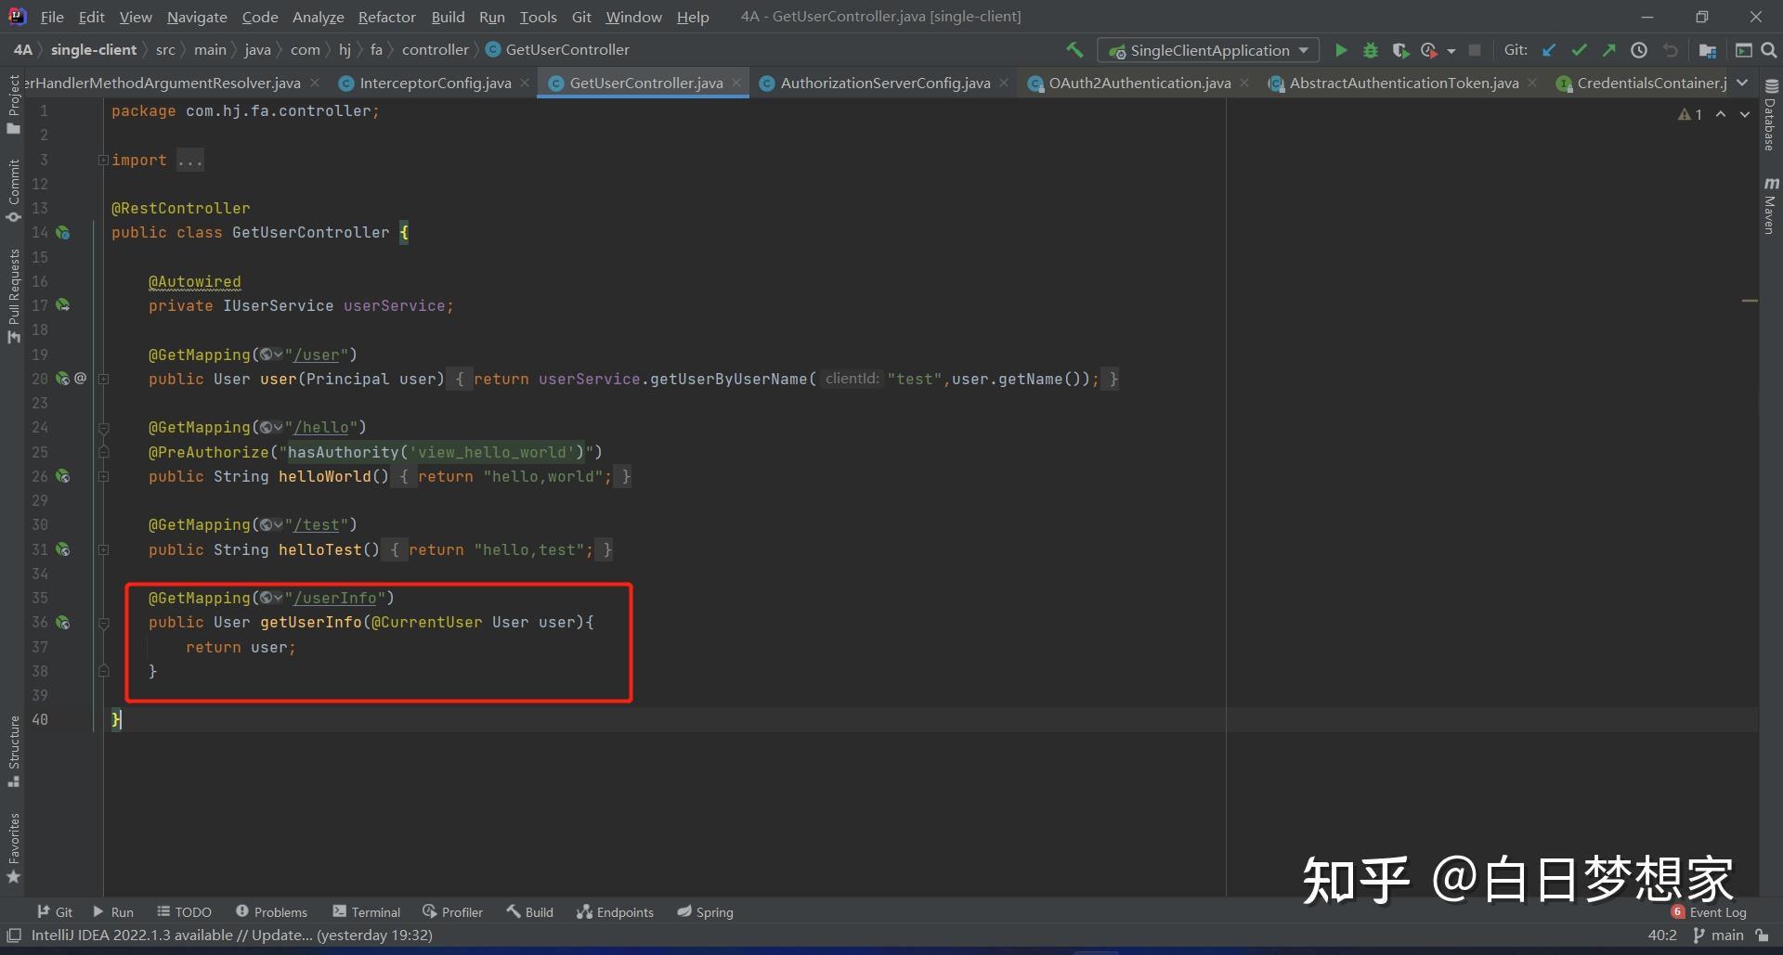Click the Spring bean gutter icon beside the GetUserController class
The height and width of the screenshot is (955, 1783).
(63, 232)
